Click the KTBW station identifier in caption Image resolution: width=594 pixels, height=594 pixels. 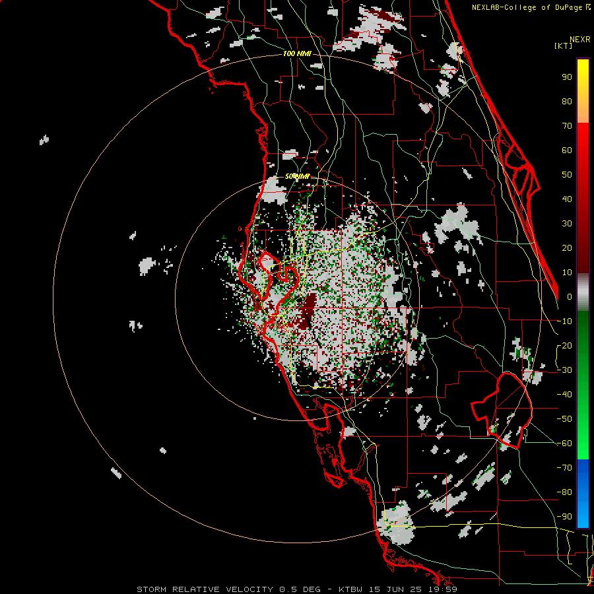pos(352,589)
